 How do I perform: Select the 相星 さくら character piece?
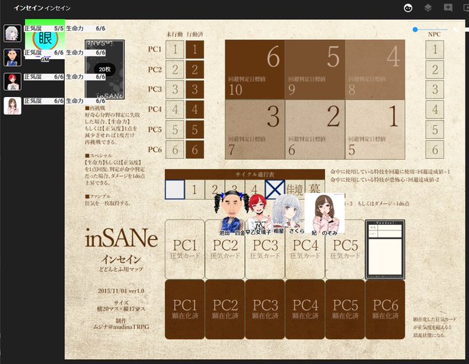pyautogui.click(x=288, y=213)
